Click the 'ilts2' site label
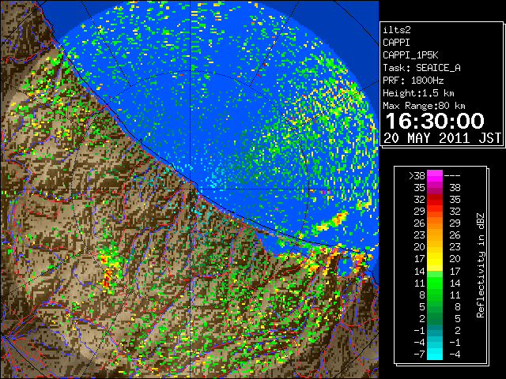506x379 pixels. point(397,30)
